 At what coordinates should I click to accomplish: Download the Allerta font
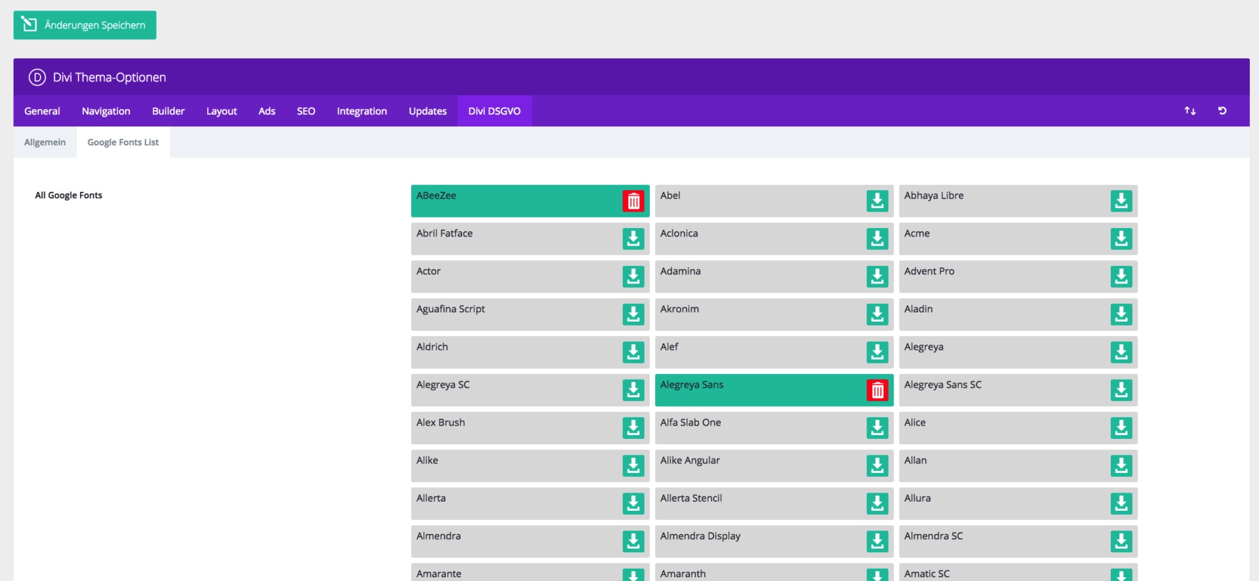click(633, 504)
